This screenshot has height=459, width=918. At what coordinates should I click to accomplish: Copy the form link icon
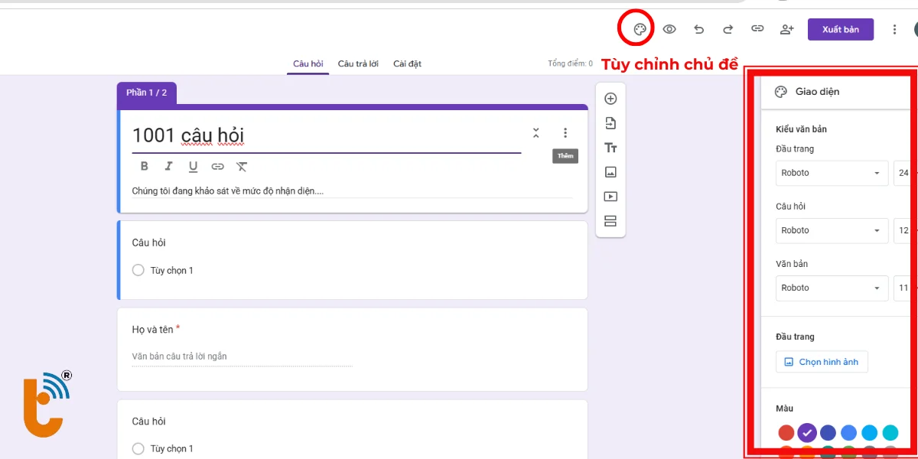(757, 30)
